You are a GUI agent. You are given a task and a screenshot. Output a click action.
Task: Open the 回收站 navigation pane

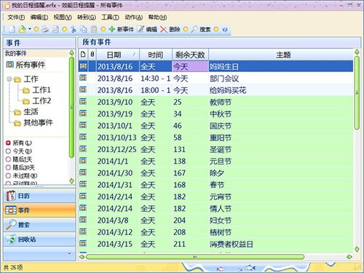(x=39, y=240)
